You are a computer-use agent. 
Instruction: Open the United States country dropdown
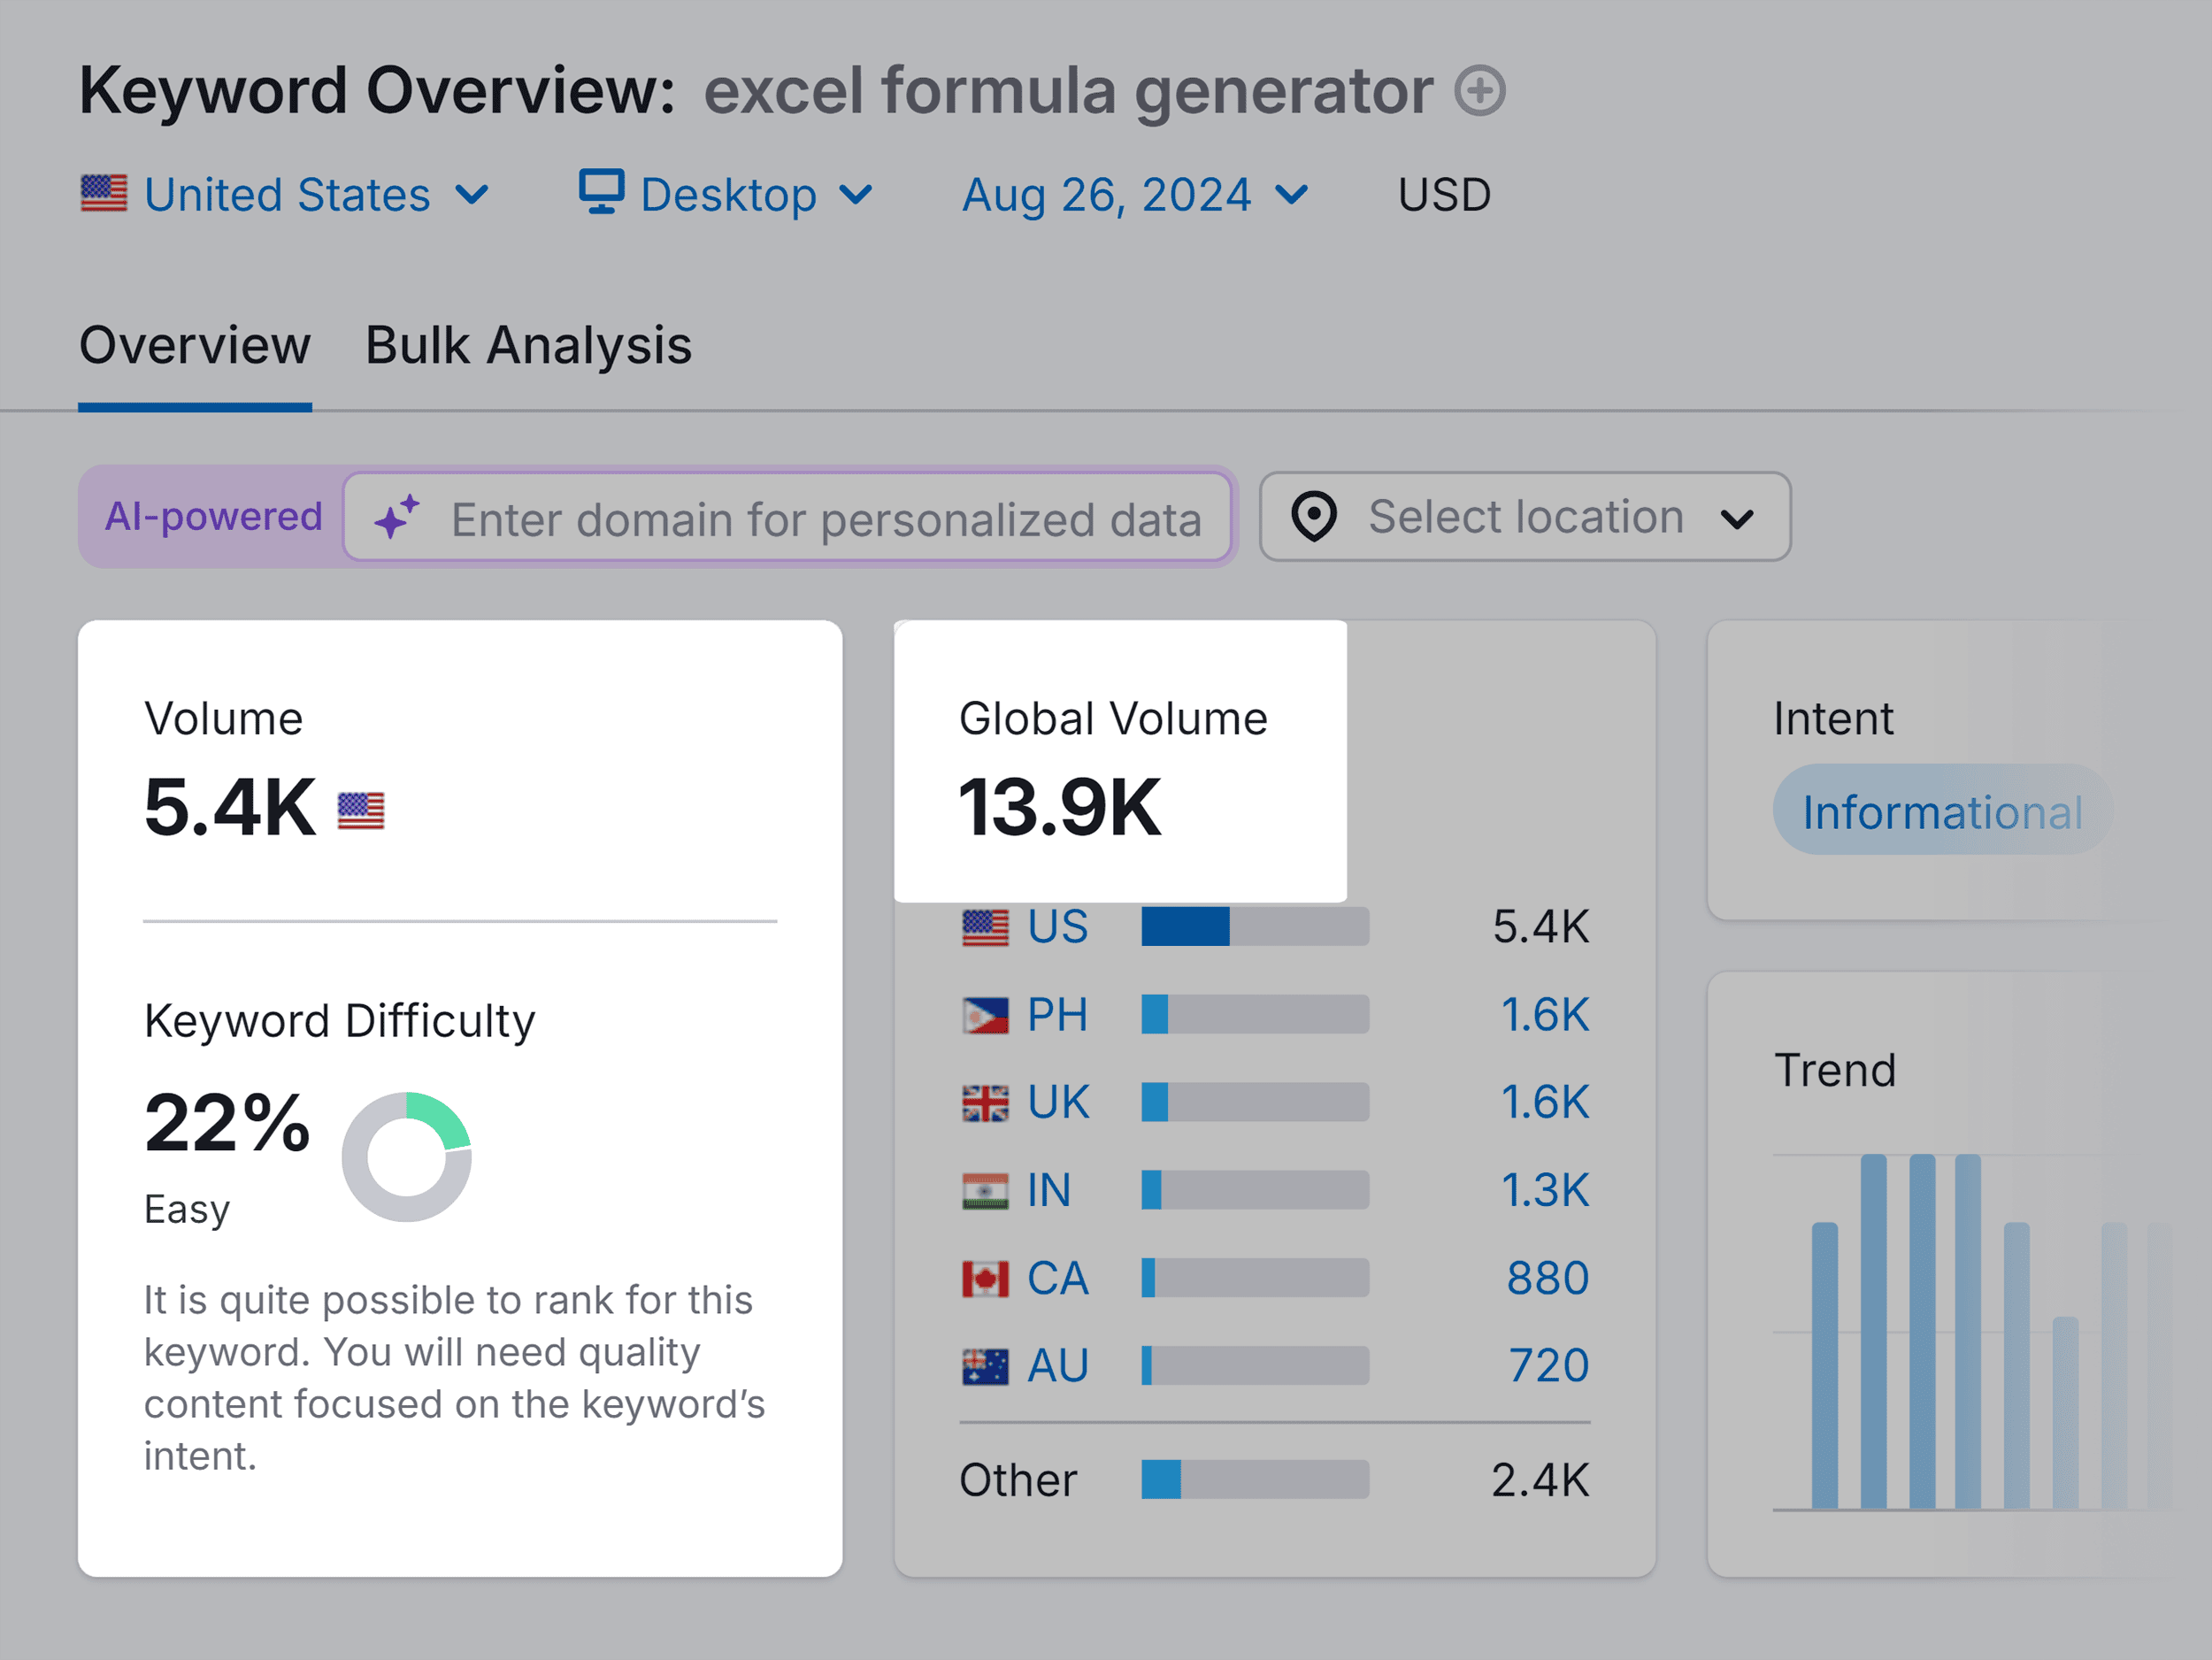click(286, 194)
